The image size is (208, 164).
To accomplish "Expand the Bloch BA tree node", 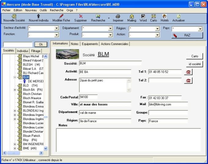I will click(15, 90).
